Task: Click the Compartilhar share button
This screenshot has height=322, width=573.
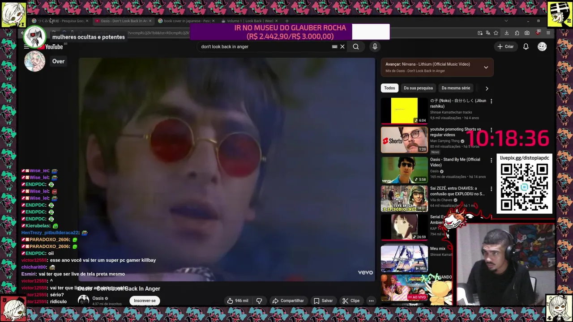Action: point(288,301)
